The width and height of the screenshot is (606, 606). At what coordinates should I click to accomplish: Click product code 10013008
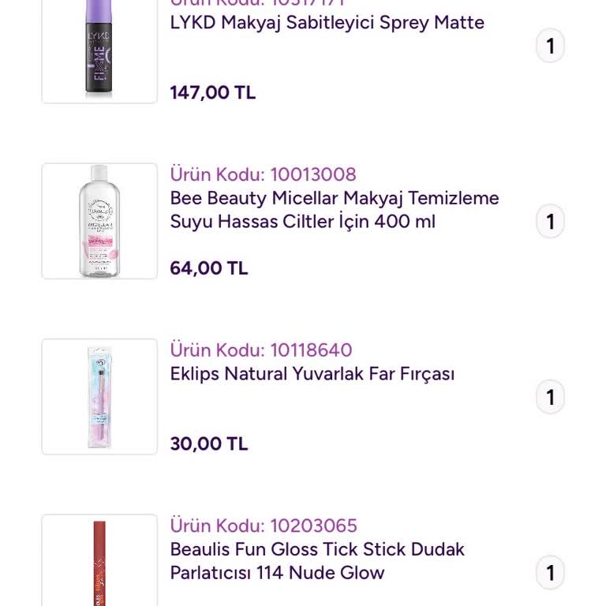coord(263,174)
